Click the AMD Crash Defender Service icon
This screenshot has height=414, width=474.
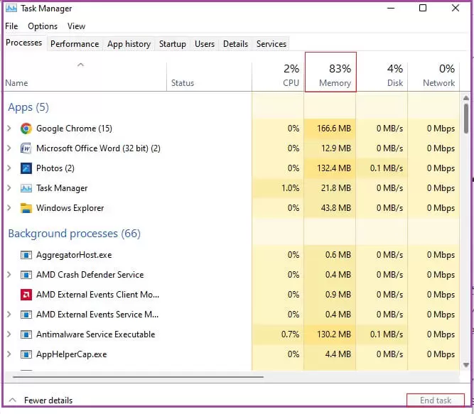26,275
